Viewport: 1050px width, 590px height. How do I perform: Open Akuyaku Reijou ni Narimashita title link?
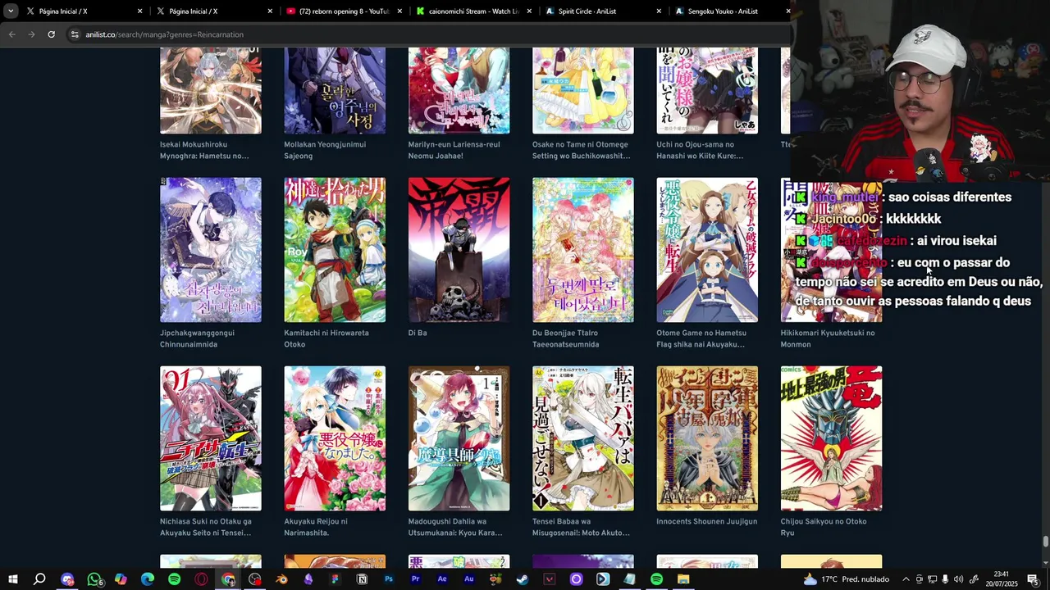click(316, 527)
